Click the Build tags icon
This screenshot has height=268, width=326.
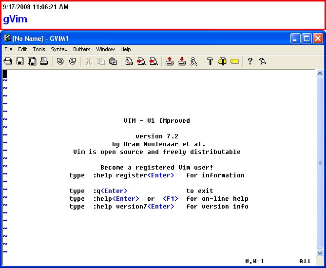coord(222,61)
